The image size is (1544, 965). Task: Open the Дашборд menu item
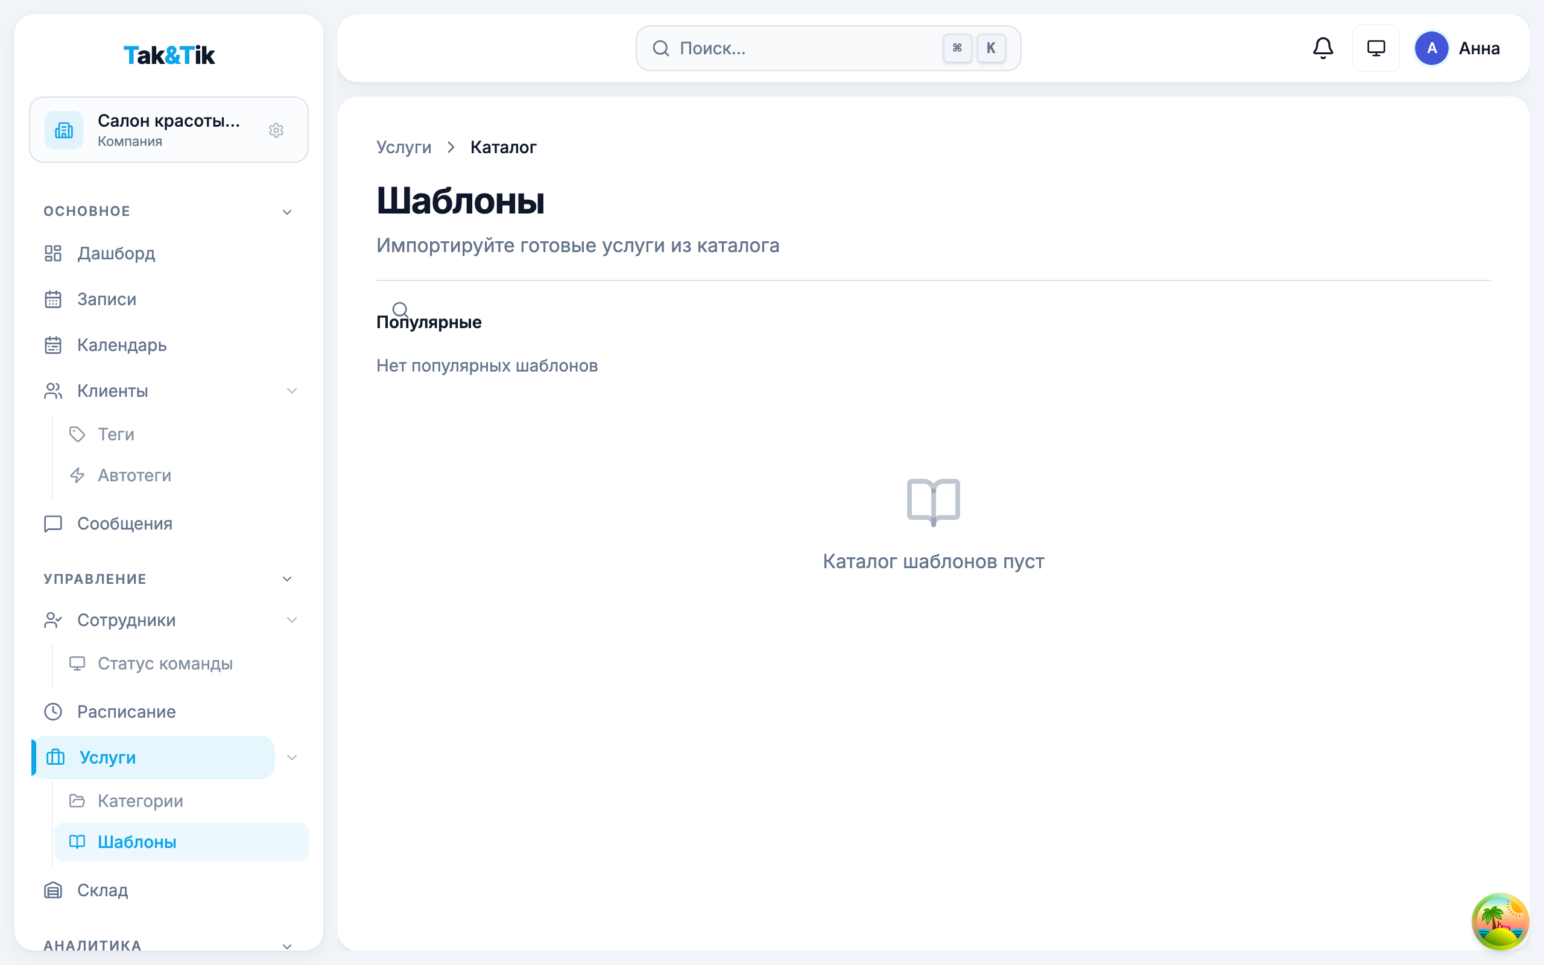point(116,253)
